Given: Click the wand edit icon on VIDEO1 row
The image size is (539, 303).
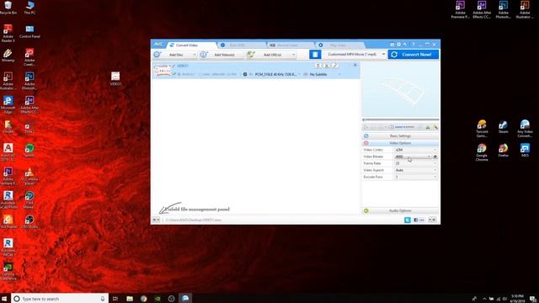Looking at the screenshot, I should 334,66.
